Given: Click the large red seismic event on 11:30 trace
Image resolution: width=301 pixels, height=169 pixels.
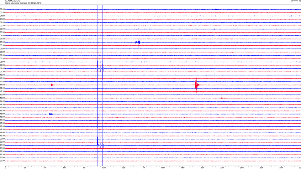Looking at the screenshot, I should [x=197, y=85].
